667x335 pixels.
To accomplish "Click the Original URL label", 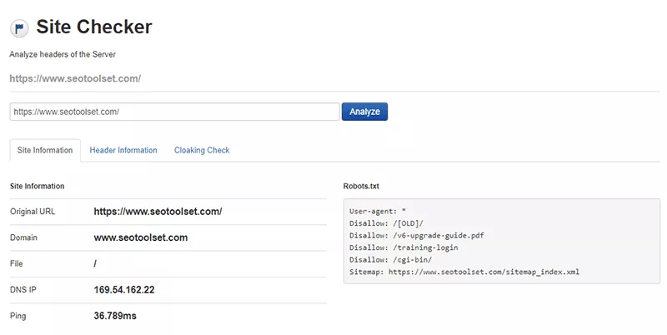I will tap(33, 212).
